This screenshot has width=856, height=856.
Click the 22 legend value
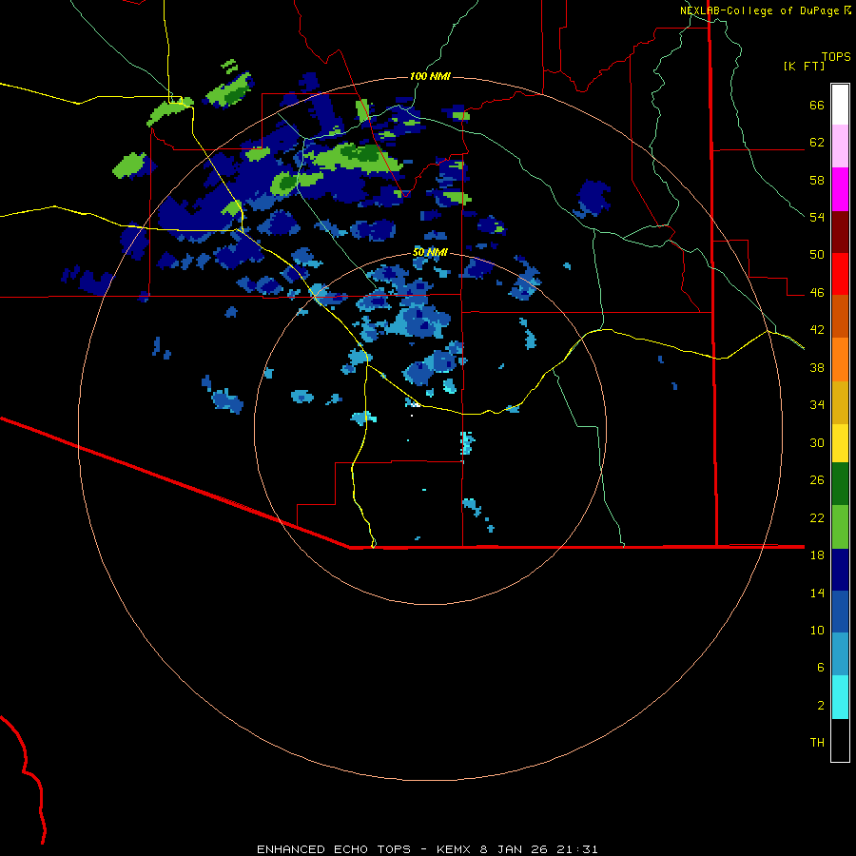tap(817, 517)
